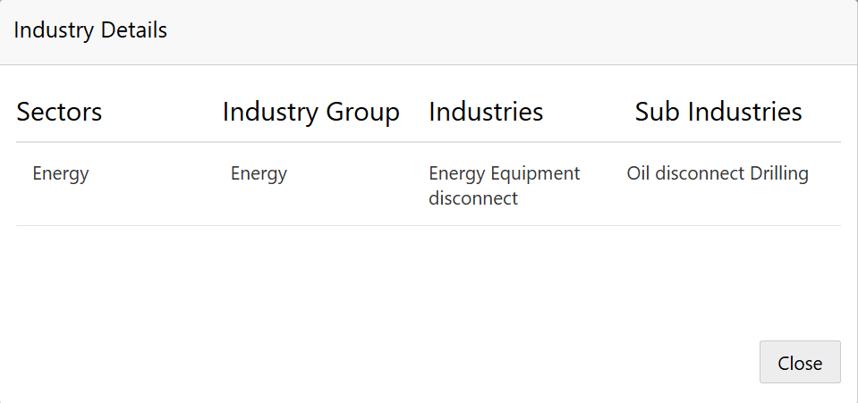Select Energy under the Industry Group column
The image size is (858, 403).
pos(259,173)
